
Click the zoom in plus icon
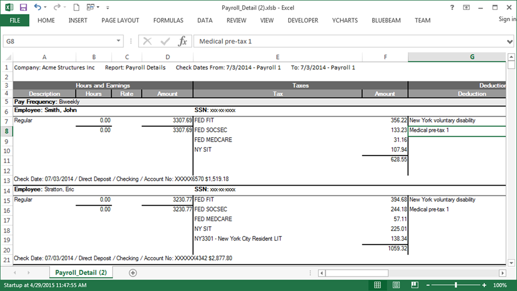[484, 285]
